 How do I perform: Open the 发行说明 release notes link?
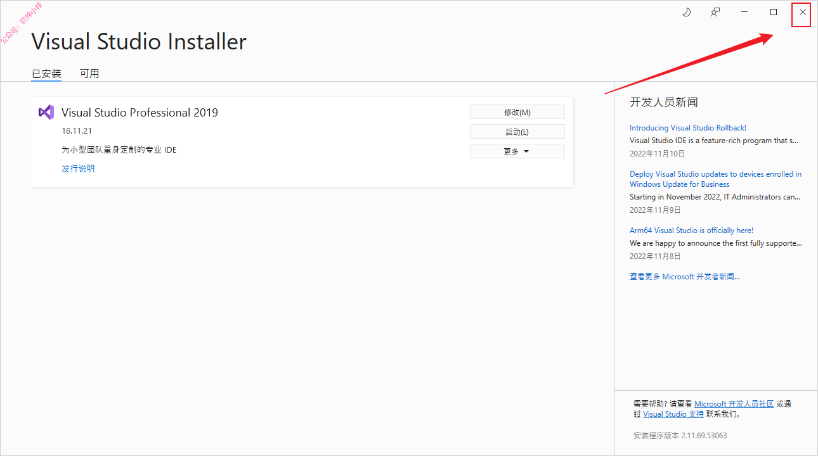(x=78, y=168)
